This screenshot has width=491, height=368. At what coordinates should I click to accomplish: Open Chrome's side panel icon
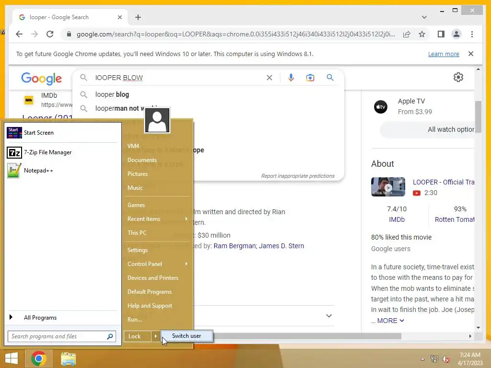point(441,34)
